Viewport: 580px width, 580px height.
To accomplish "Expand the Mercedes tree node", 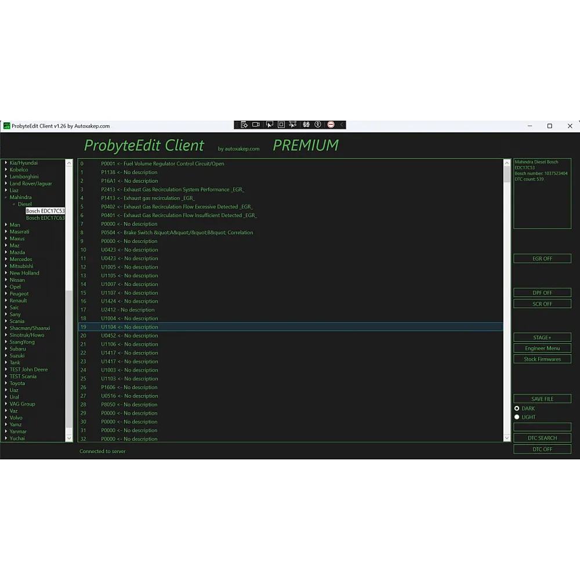I will point(6,259).
